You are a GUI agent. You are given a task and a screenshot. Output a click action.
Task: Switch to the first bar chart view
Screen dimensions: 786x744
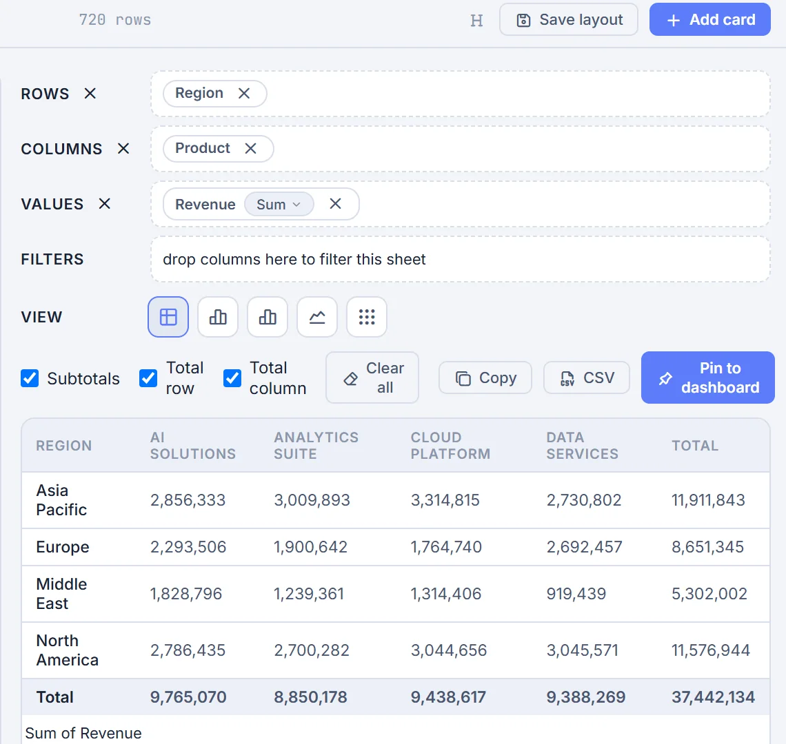pos(218,317)
